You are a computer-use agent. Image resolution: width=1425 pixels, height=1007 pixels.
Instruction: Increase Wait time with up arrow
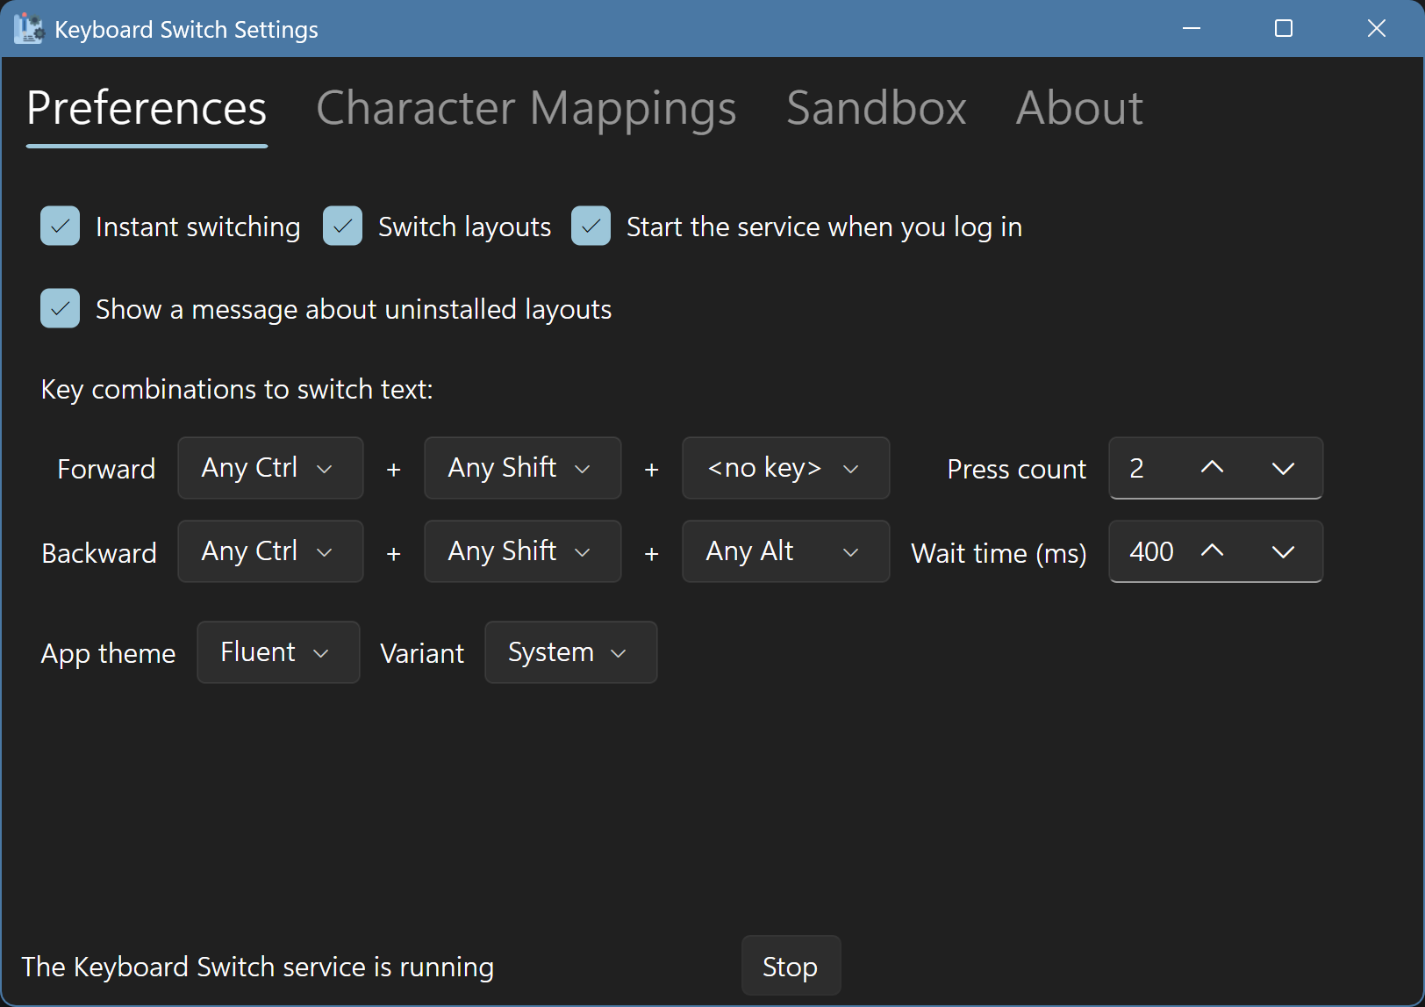[1212, 551]
